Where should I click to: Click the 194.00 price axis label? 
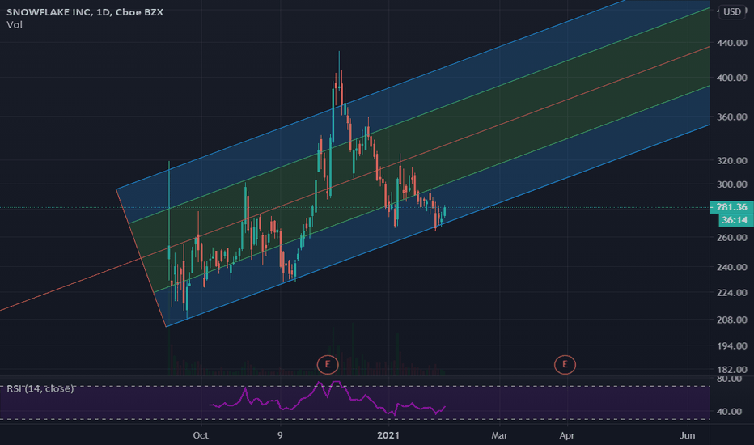click(x=732, y=346)
